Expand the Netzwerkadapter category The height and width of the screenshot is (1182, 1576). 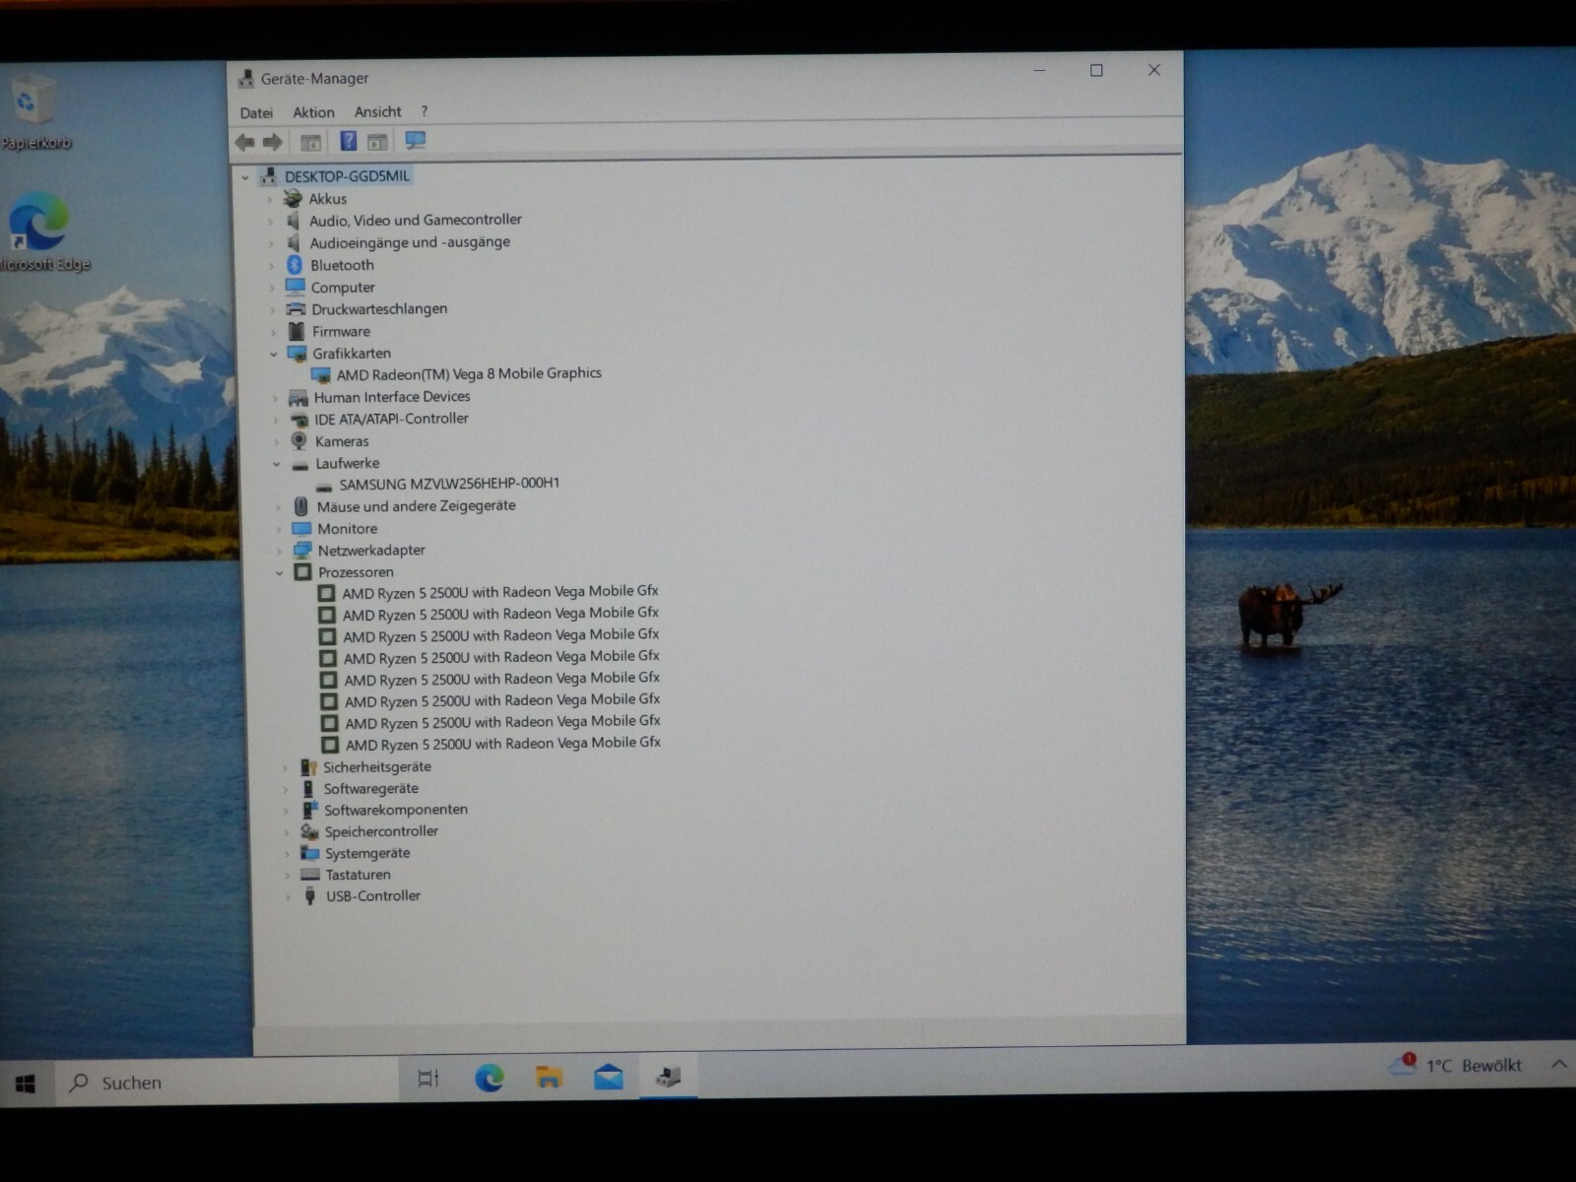point(279,551)
